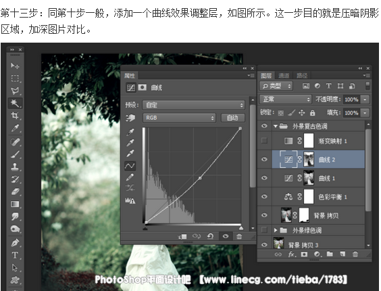Show the 外景绿色调 group
381x291 pixels.
pyautogui.click(x=264, y=230)
